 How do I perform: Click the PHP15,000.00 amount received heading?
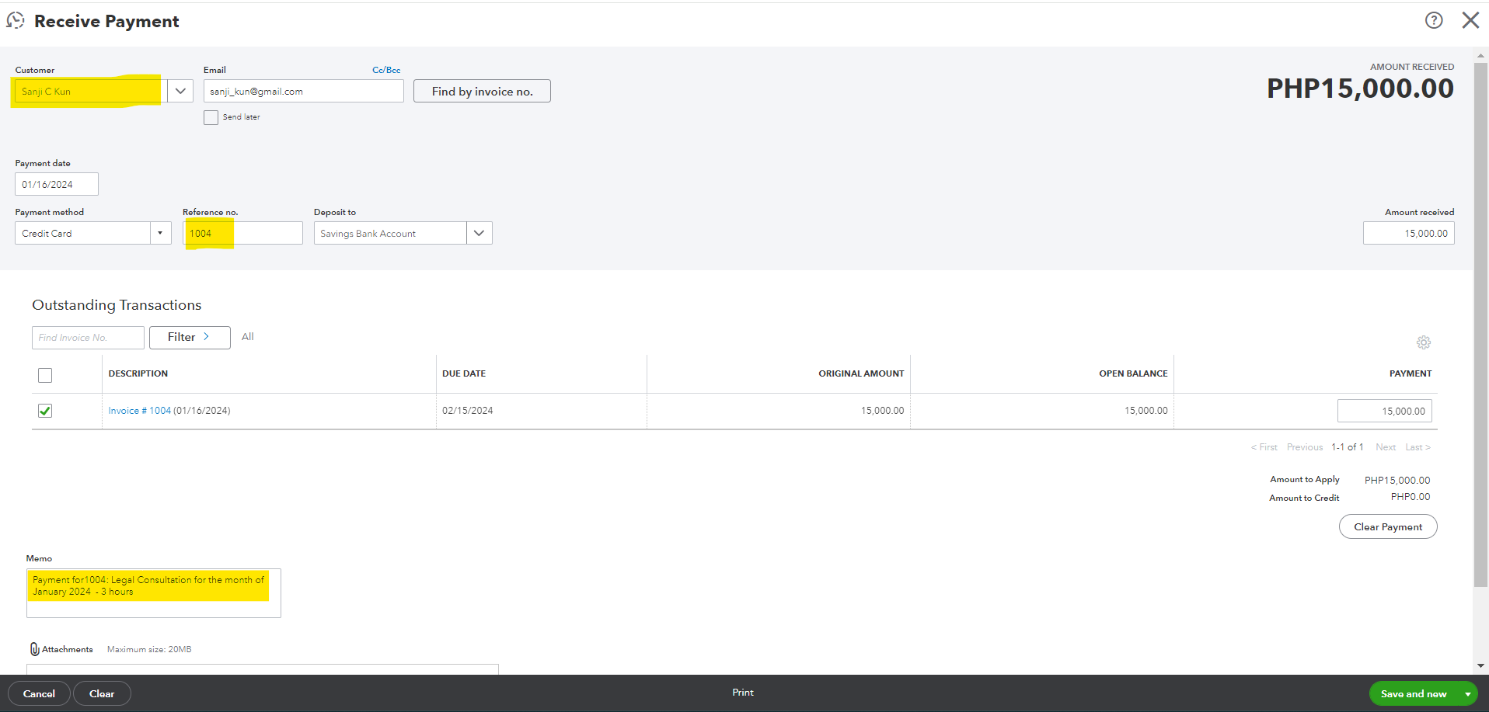point(1360,89)
